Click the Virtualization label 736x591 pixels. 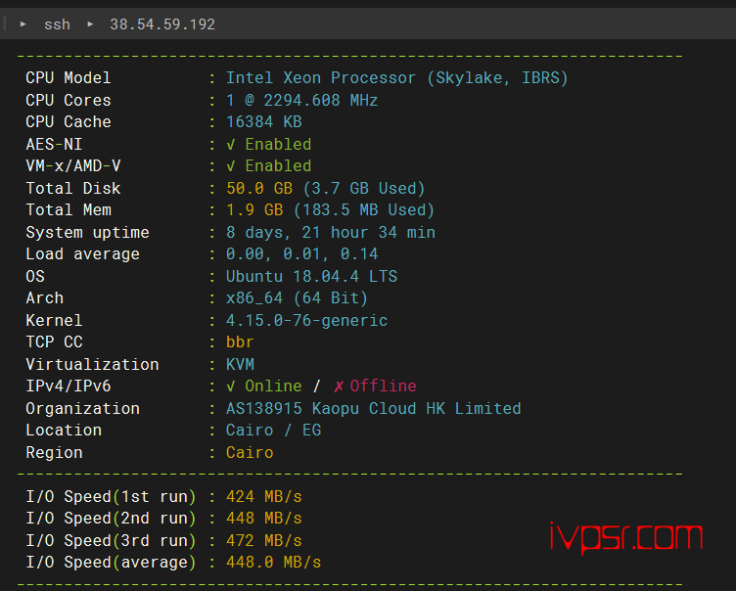point(92,364)
